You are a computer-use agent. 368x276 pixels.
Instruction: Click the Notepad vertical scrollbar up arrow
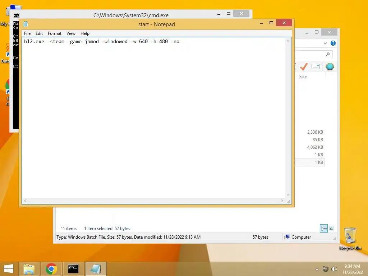[288, 41]
